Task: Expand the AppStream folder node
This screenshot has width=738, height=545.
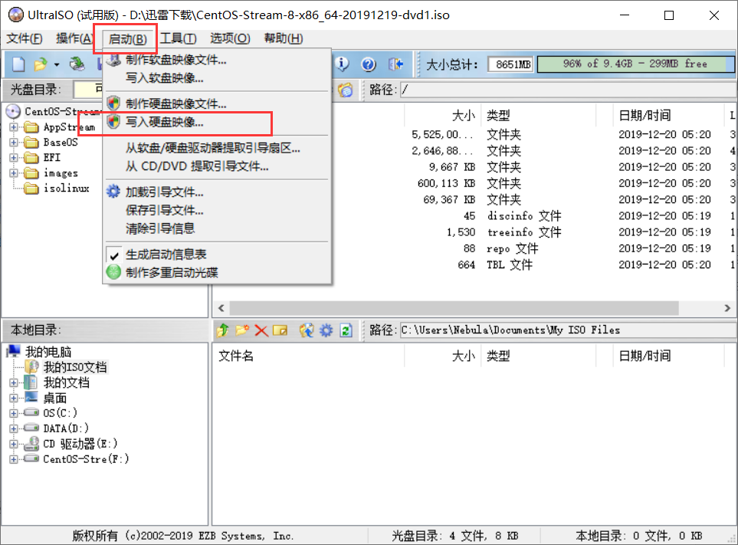Action: [14, 127]
